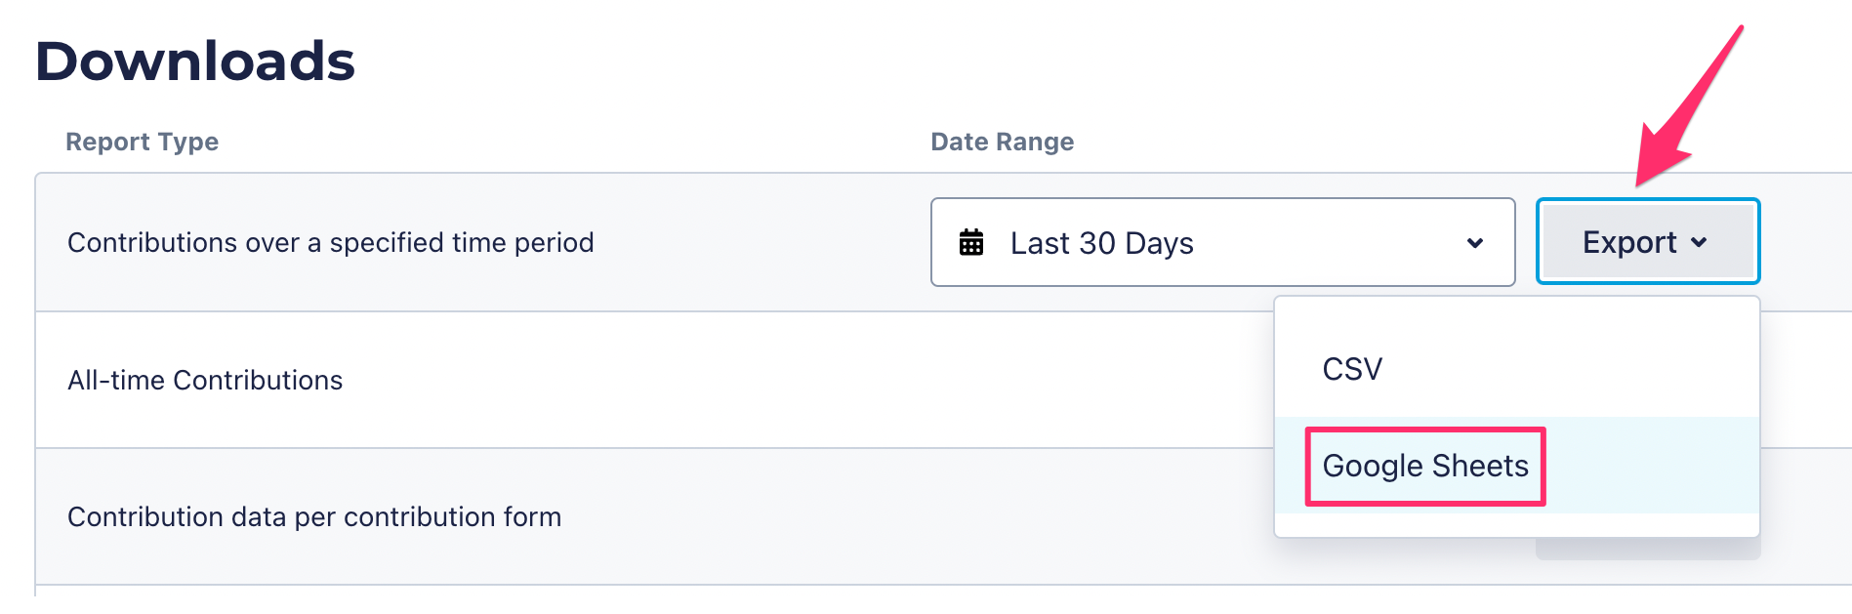Click 'Contribution data per contribution form' label
This screenshot has height=614, width=1852.
point(313,516)
